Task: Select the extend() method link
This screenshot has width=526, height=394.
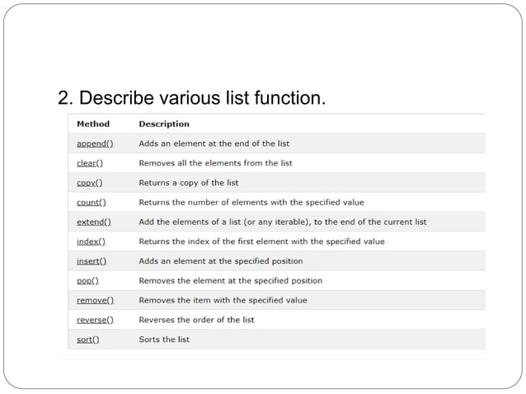Action: 93,222
